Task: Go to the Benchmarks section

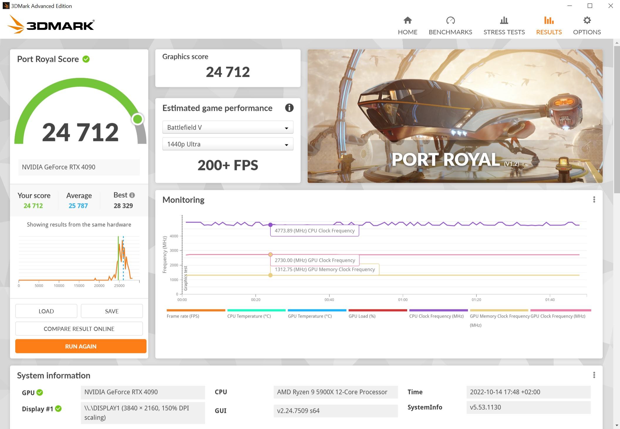Action: coord(450,26)
